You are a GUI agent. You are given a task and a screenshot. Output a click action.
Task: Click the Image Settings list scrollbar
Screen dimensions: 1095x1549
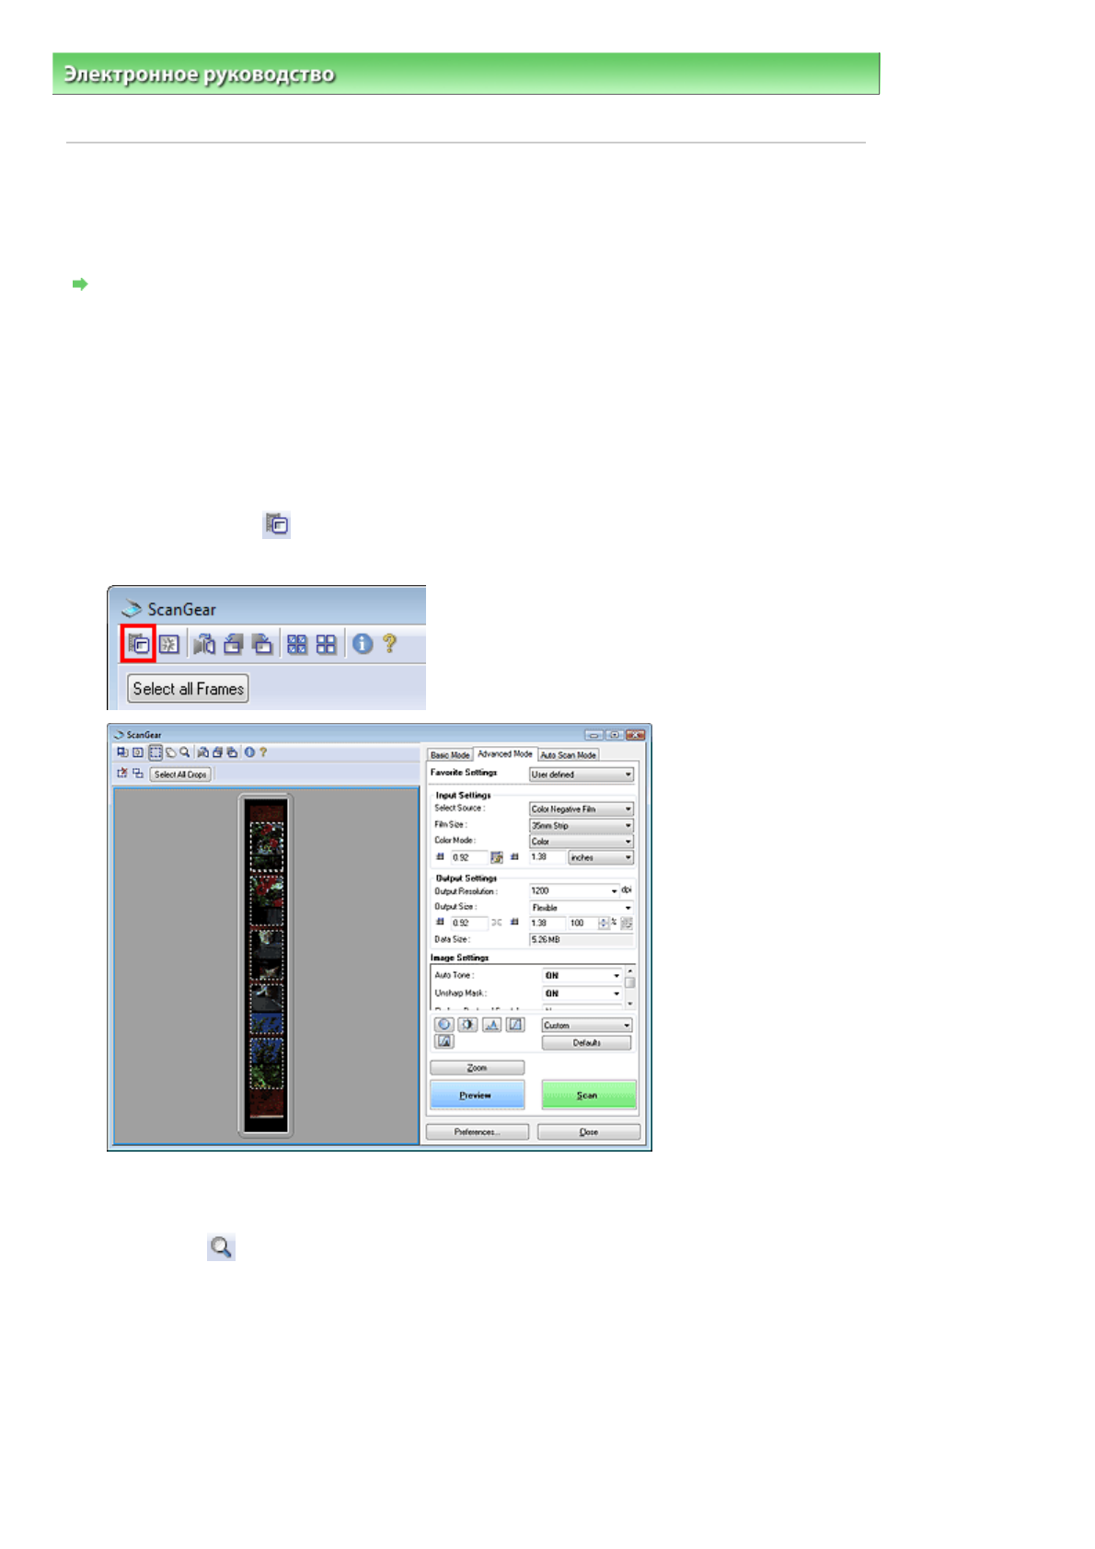click(x=629, y=986)
